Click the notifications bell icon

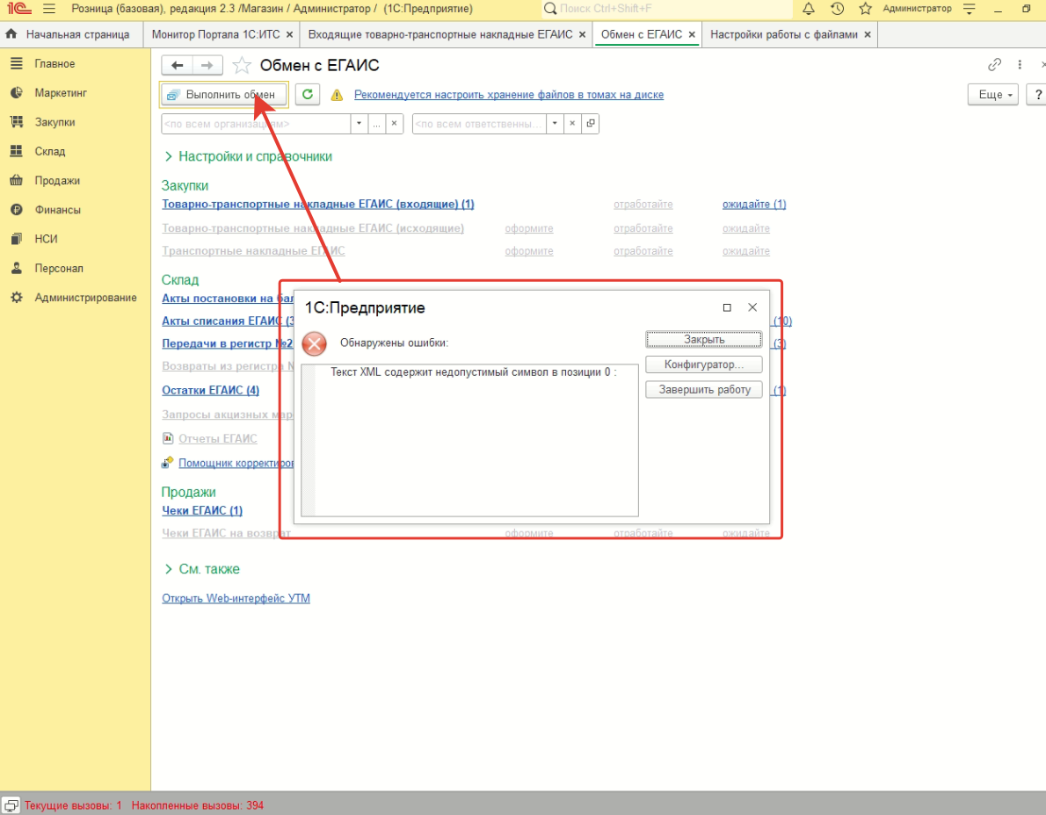pyautogui.click(x=809, y=9)
